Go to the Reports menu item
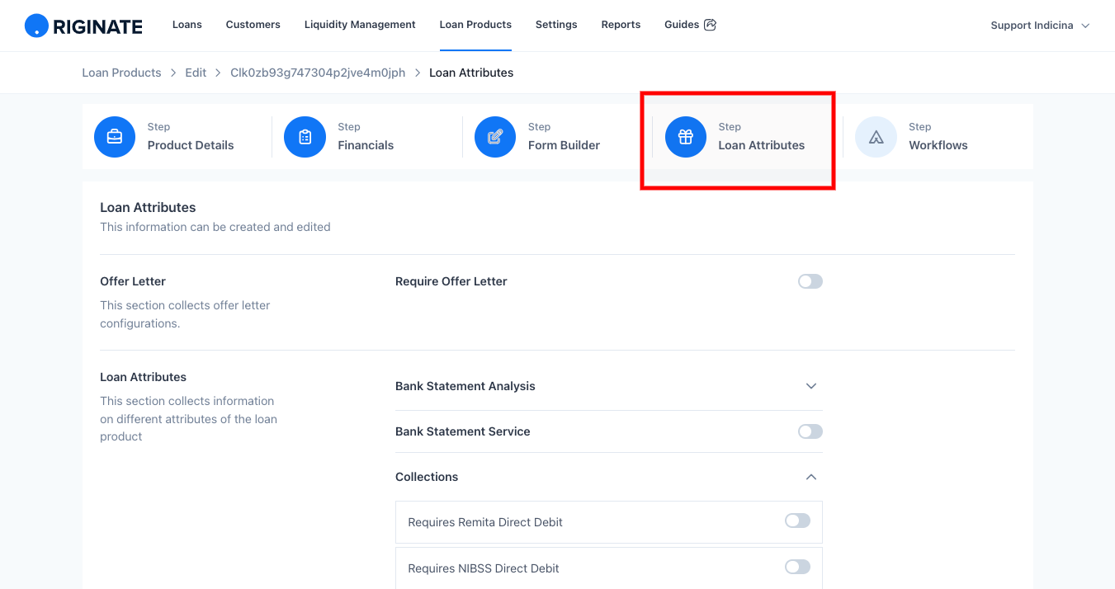The image size is (1115, 589). 621,25
